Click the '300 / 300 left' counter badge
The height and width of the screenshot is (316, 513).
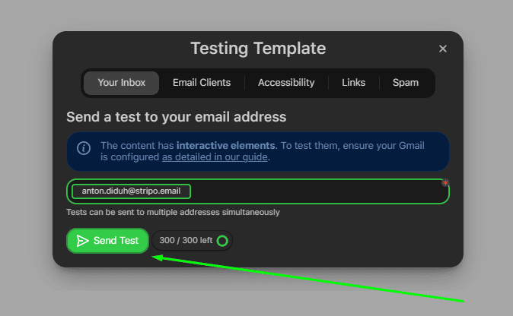point(186,241)
